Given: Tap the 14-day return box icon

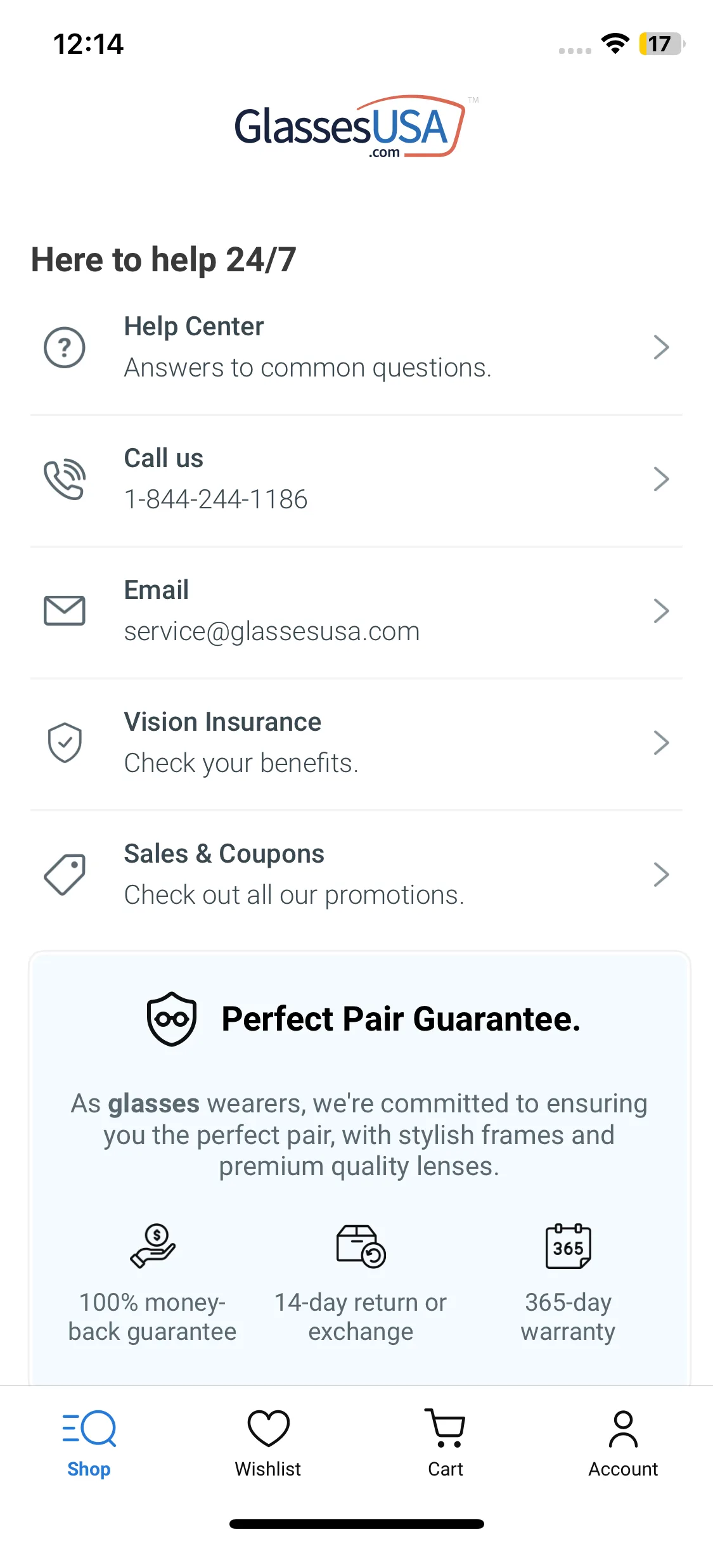Looking at the screenshot, I should [x=361, y=1246].
